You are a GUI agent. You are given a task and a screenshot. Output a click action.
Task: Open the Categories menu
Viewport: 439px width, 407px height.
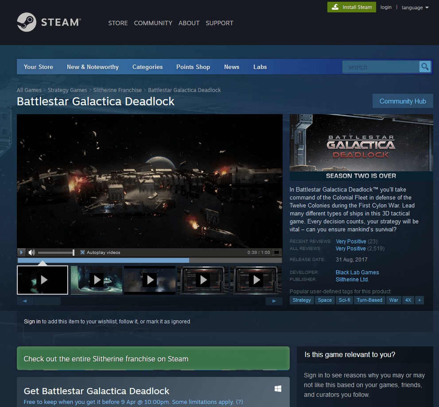147,67
